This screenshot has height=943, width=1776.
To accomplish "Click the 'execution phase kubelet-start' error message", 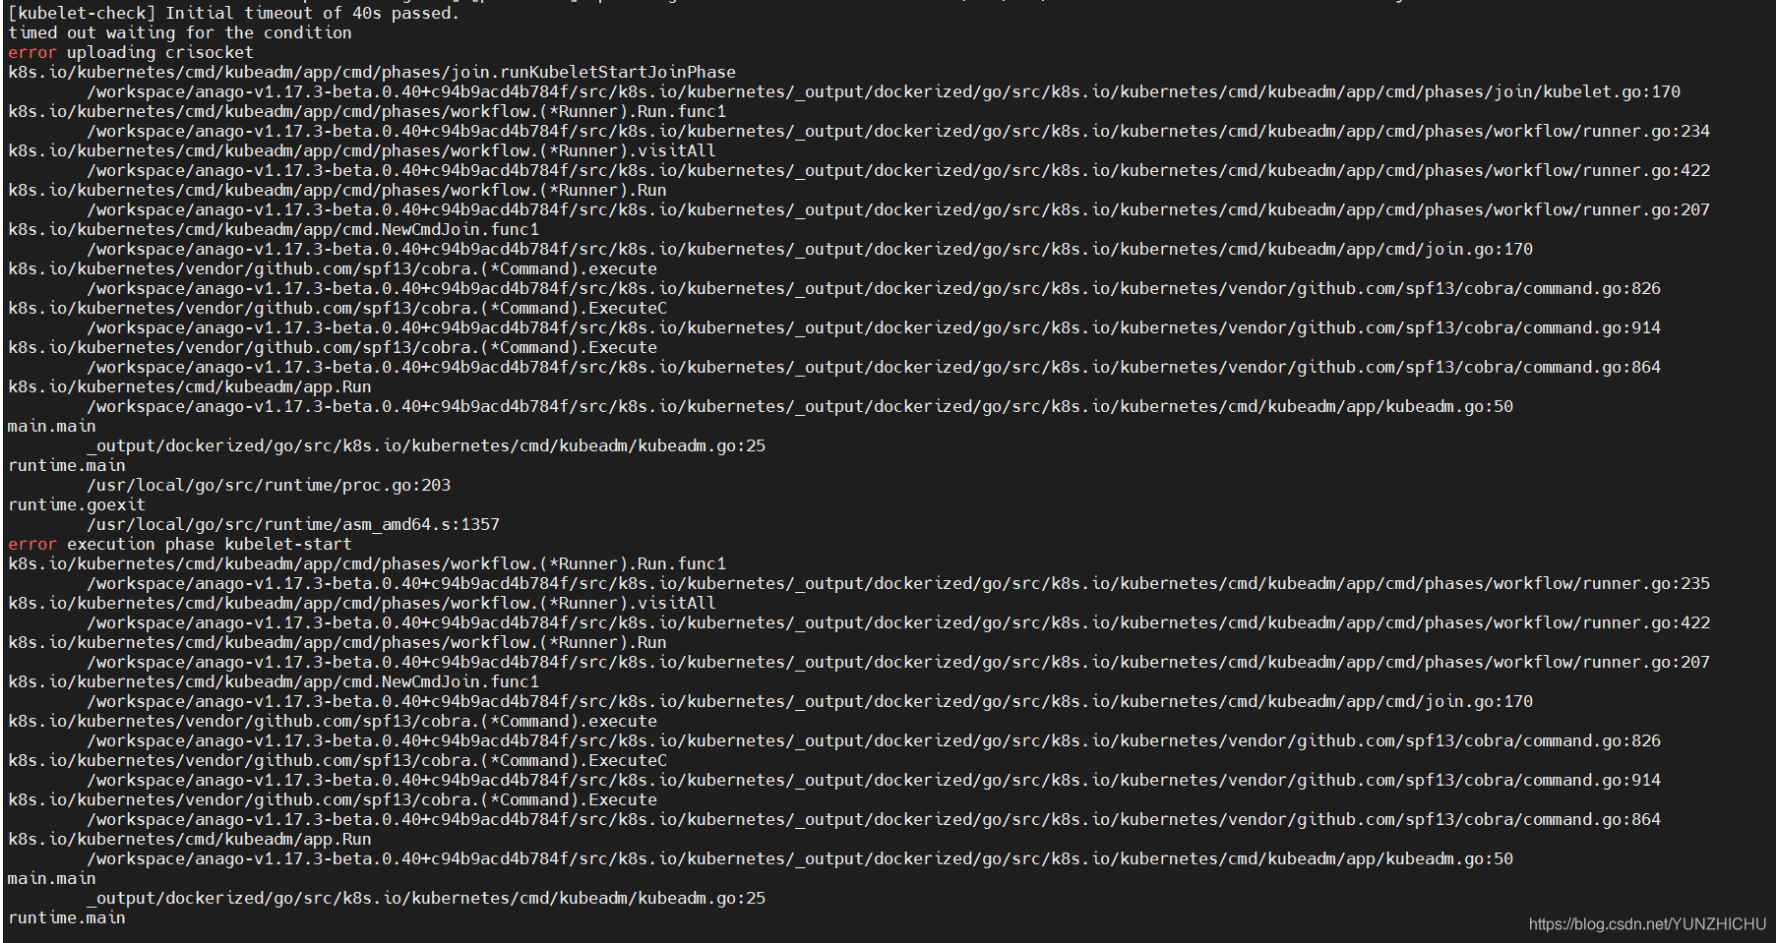I will click(180, 545).
